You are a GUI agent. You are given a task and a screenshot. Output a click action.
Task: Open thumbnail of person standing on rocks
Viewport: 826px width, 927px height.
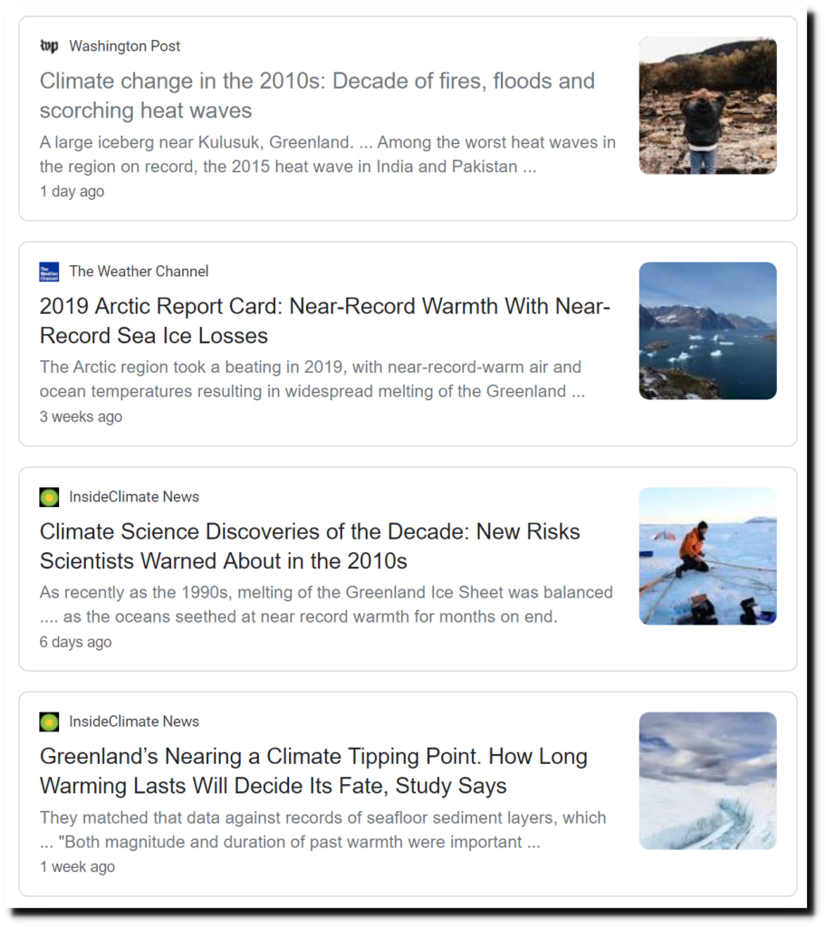click(707, 106)
